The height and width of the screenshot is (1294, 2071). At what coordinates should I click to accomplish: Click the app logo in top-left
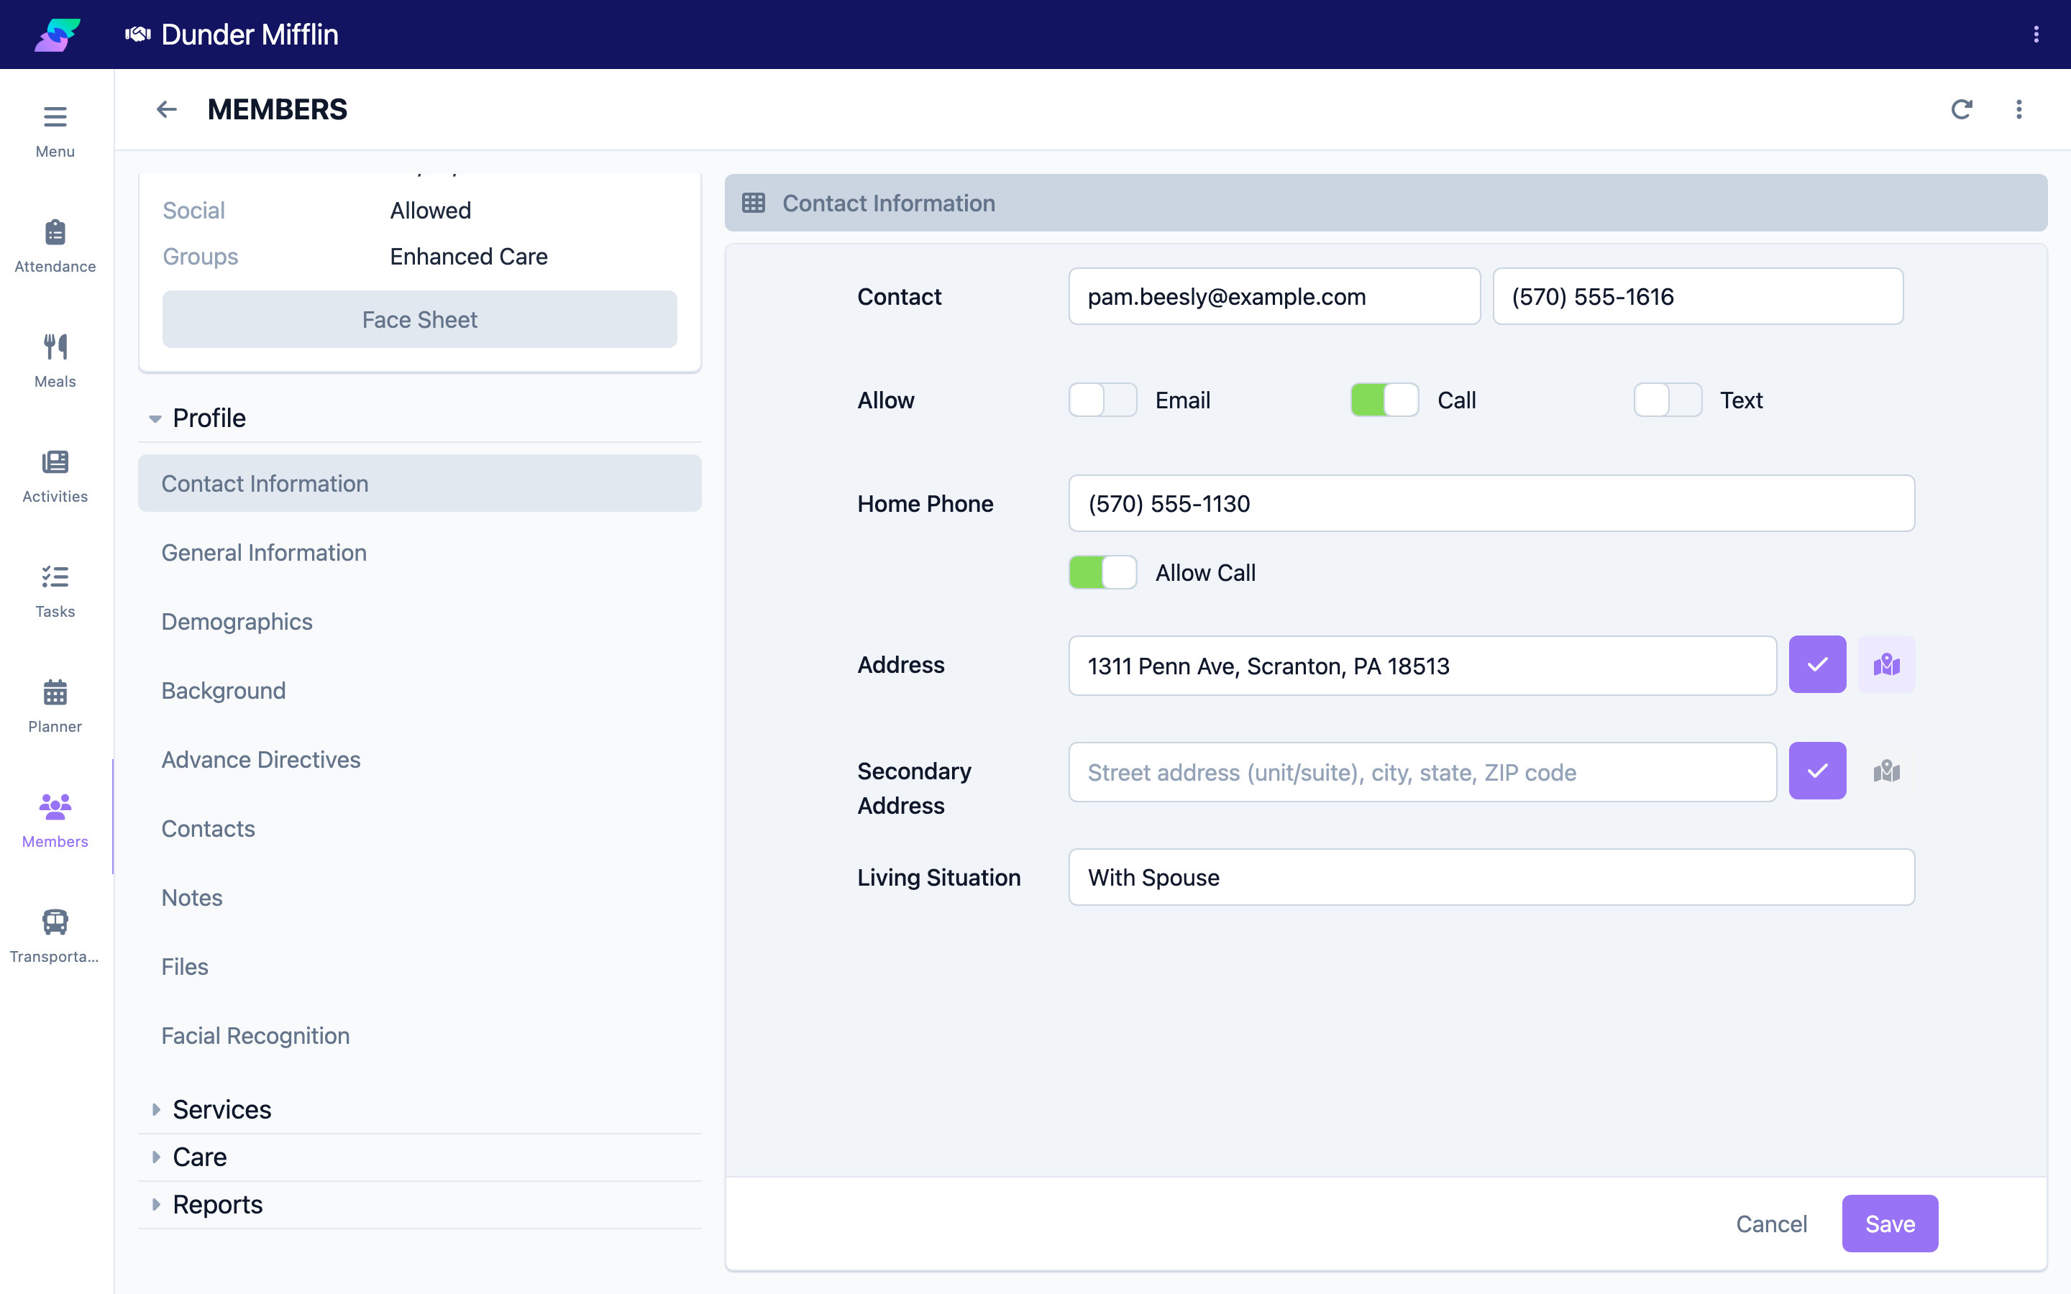tap(57, 35)
